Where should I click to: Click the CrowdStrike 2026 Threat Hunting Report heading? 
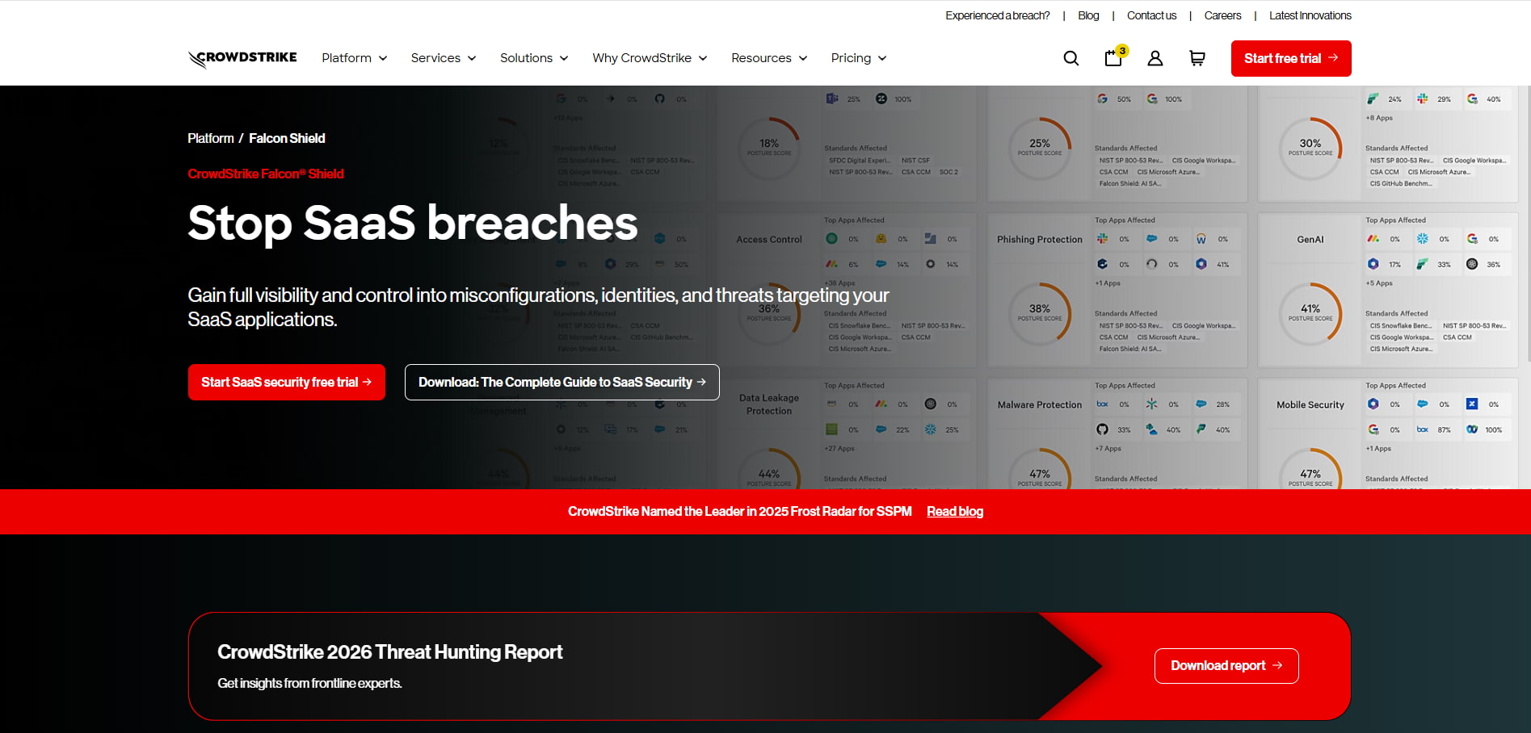[x=389, y=651]
